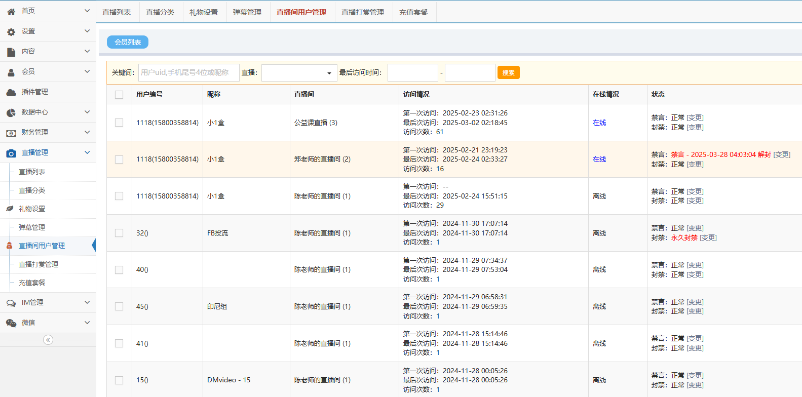Click the home icon in sidebar
This screenshot has width=802, height=397.
(x=11, y=11)
